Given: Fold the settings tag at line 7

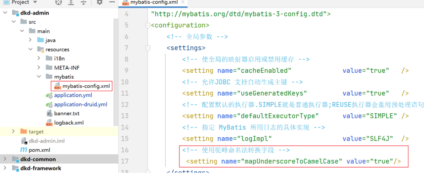Looking at the screenshot, I should pos(147,48).
